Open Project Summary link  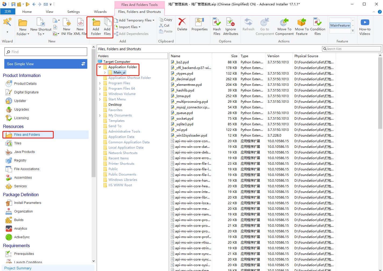coord(18,268)
